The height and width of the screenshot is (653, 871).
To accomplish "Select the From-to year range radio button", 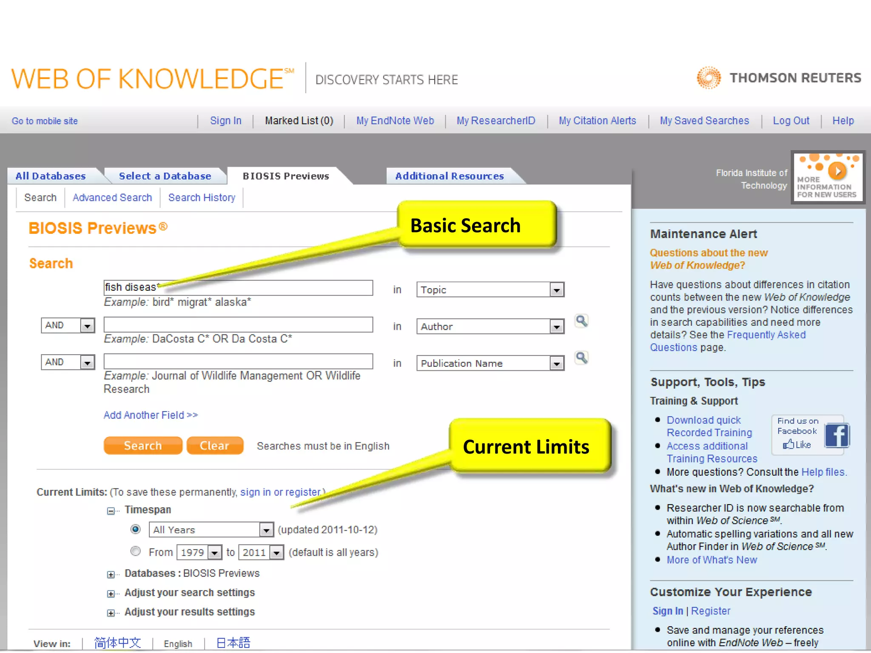I will point(136,551).
